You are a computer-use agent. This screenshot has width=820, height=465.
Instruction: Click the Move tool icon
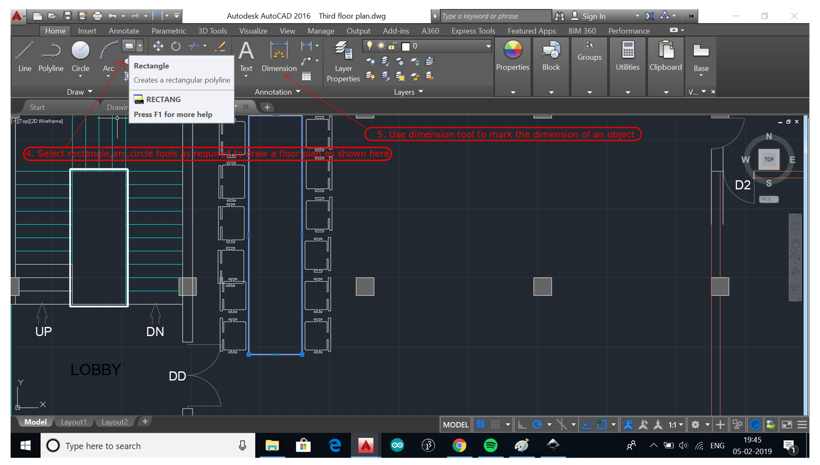tap(158, 46)
